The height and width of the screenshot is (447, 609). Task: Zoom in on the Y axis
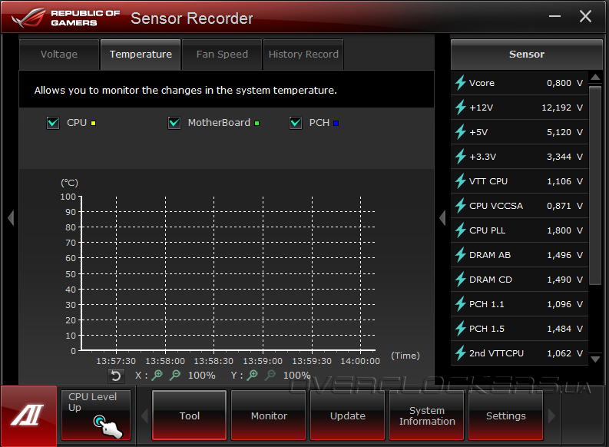tap(253, 375)
